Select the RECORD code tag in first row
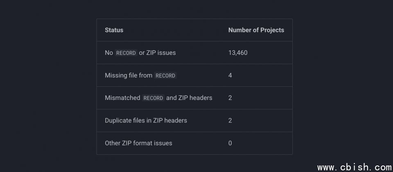This screenshot has height=172, width=393. coord(126,53)
